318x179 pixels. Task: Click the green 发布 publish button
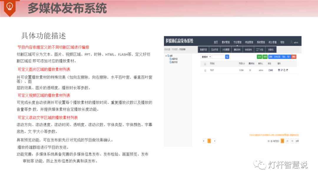click(x=259, y=57)
